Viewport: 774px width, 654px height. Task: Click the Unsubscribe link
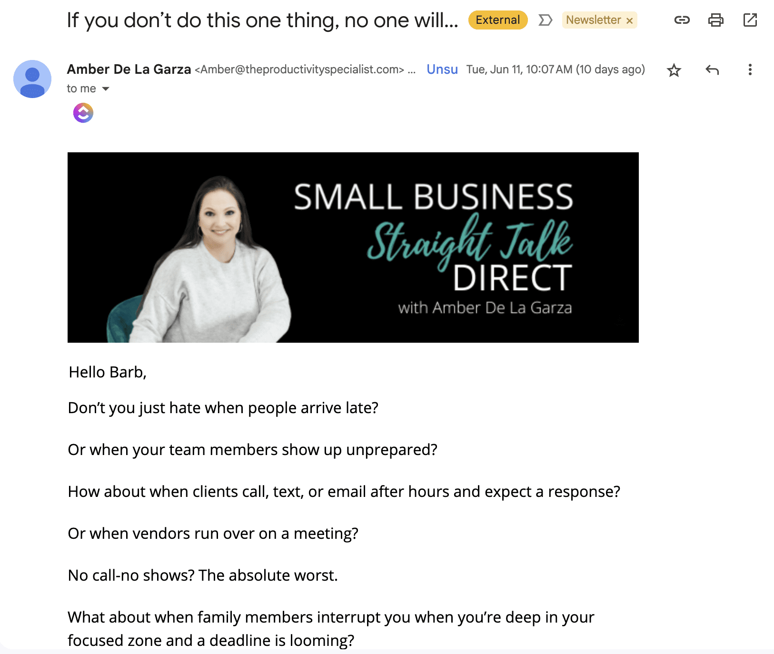click(442, 69)
